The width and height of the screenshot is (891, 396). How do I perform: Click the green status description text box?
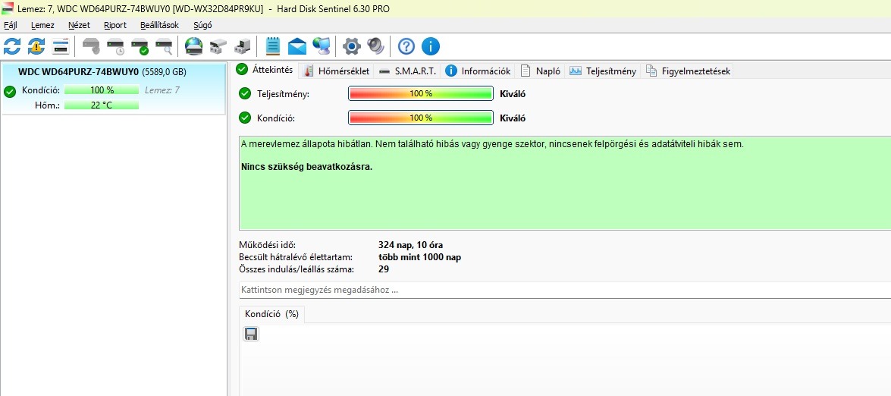(x=565, y=183)
